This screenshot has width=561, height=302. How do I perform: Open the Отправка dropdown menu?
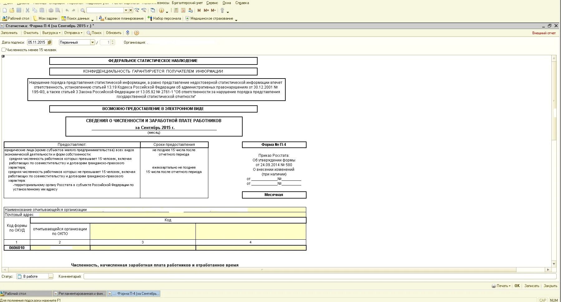pos(73,33)
